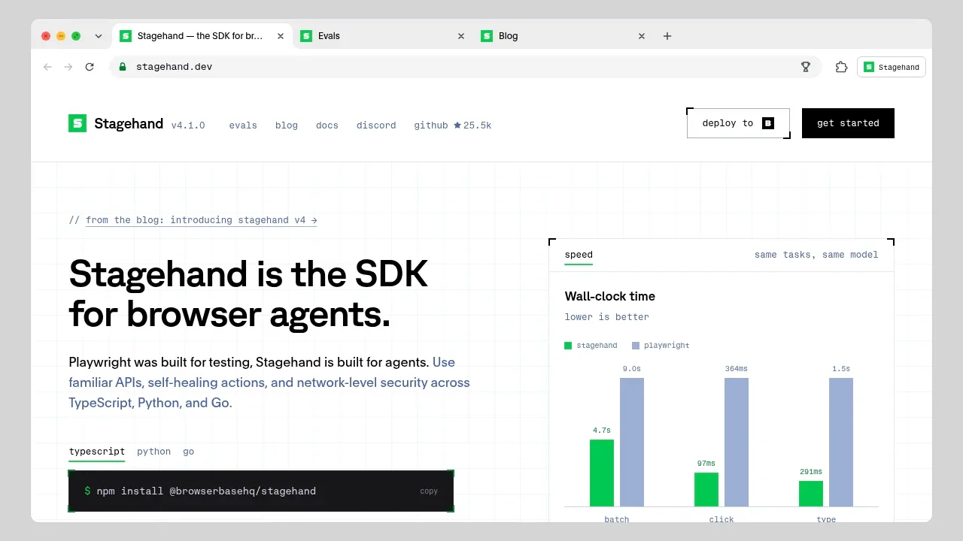Click the v4.1.0 version label

click(x=188, y=125)
